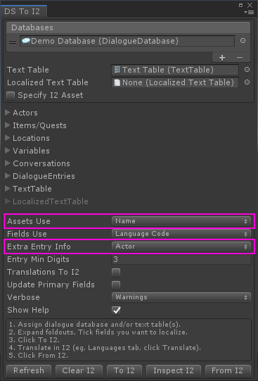Viewport: 258px width, 381px height.
Task: Click the To I2 button
Action: coord(124,370)
